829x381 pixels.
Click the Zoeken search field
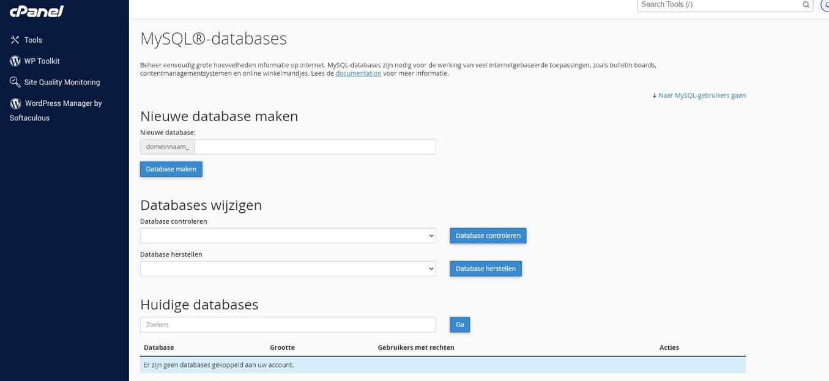coord(288,325)
